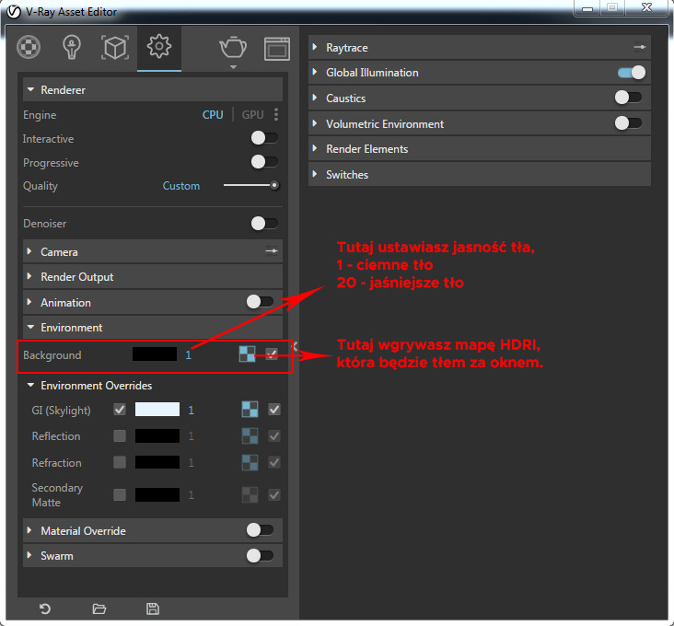The width and height of the screenshot is (674, 626).
Task: Adjust the Quality slider
Action: tap(251, 186)
